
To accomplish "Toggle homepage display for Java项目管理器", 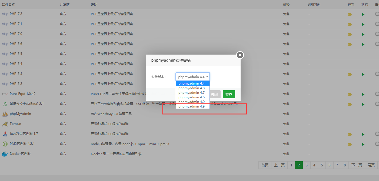I will click(377, 134).
